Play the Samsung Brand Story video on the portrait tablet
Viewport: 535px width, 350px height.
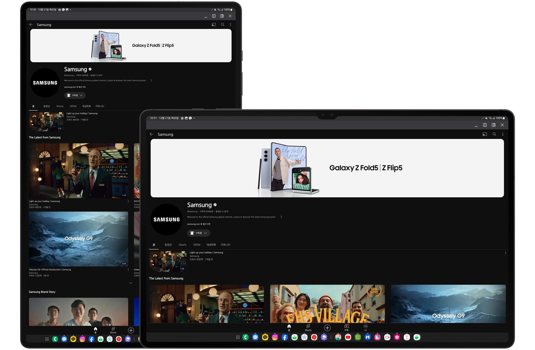79,312
